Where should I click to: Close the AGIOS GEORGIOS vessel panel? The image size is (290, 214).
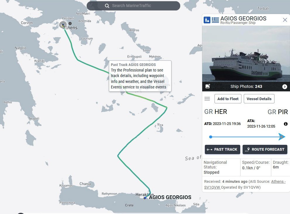point(285,20)
